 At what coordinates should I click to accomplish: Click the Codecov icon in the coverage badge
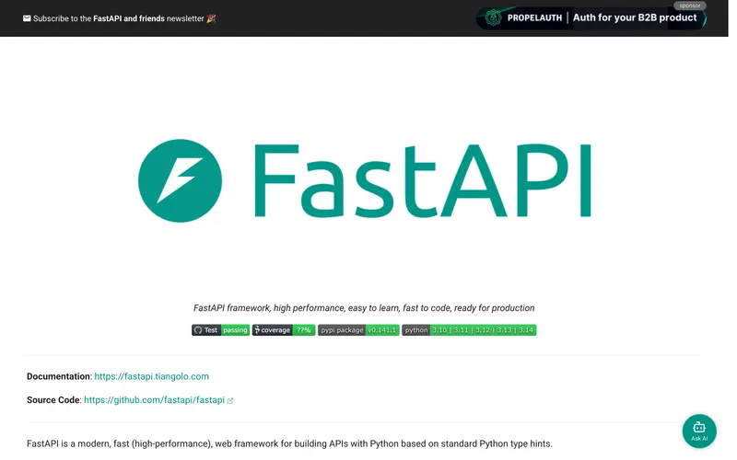[x=257, y=330]
